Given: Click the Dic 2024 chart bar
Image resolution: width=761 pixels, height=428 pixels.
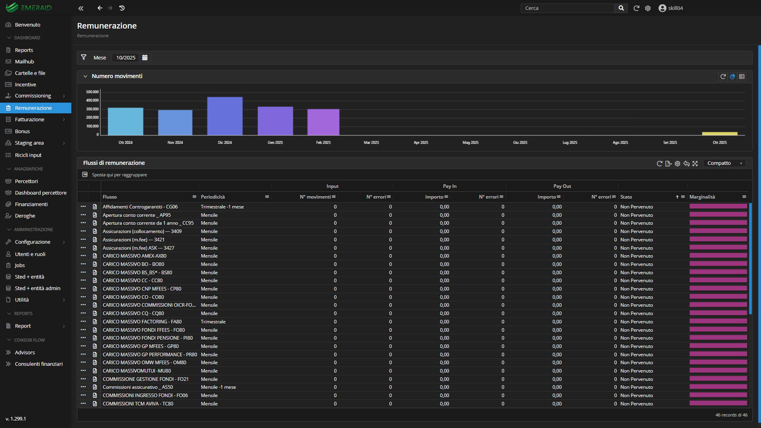Looking at the screenshot, I should [x=225, y=116].
